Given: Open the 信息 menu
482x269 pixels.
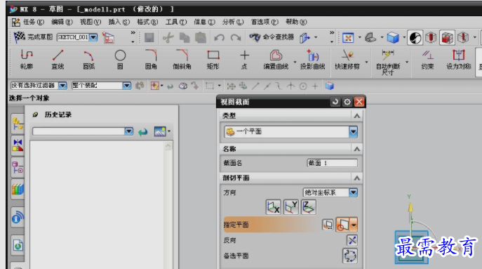Looking at the screenshot, I should [204, 22].
